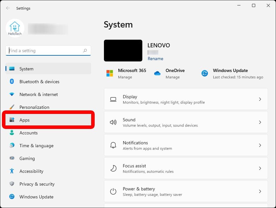Open Network & internet section
This screenshot has height=208, width=276.
[48, 94]
